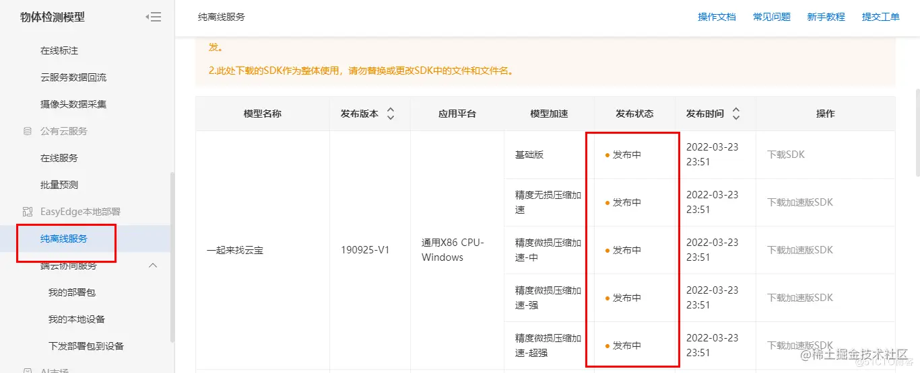The height and width of the screenshot is (373, 920).
Task: Click 下载加速版SDK for 精度微损压缩加速-强
Action: [800, 298]
